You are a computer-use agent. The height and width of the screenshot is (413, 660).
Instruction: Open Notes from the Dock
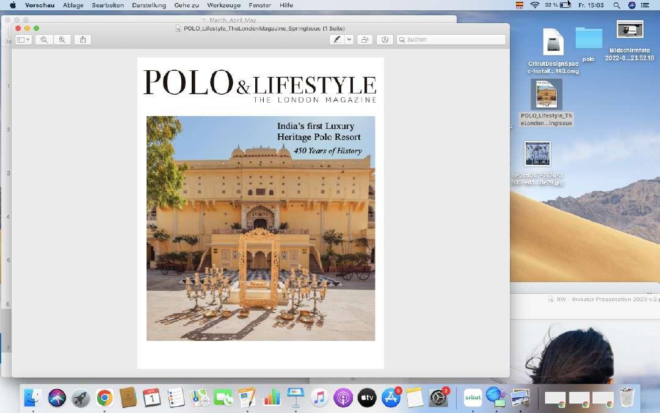(415, 397)
